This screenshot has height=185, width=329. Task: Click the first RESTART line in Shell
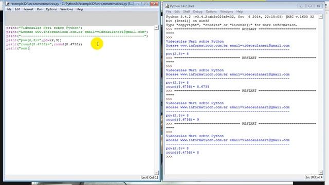pos(241,29)
